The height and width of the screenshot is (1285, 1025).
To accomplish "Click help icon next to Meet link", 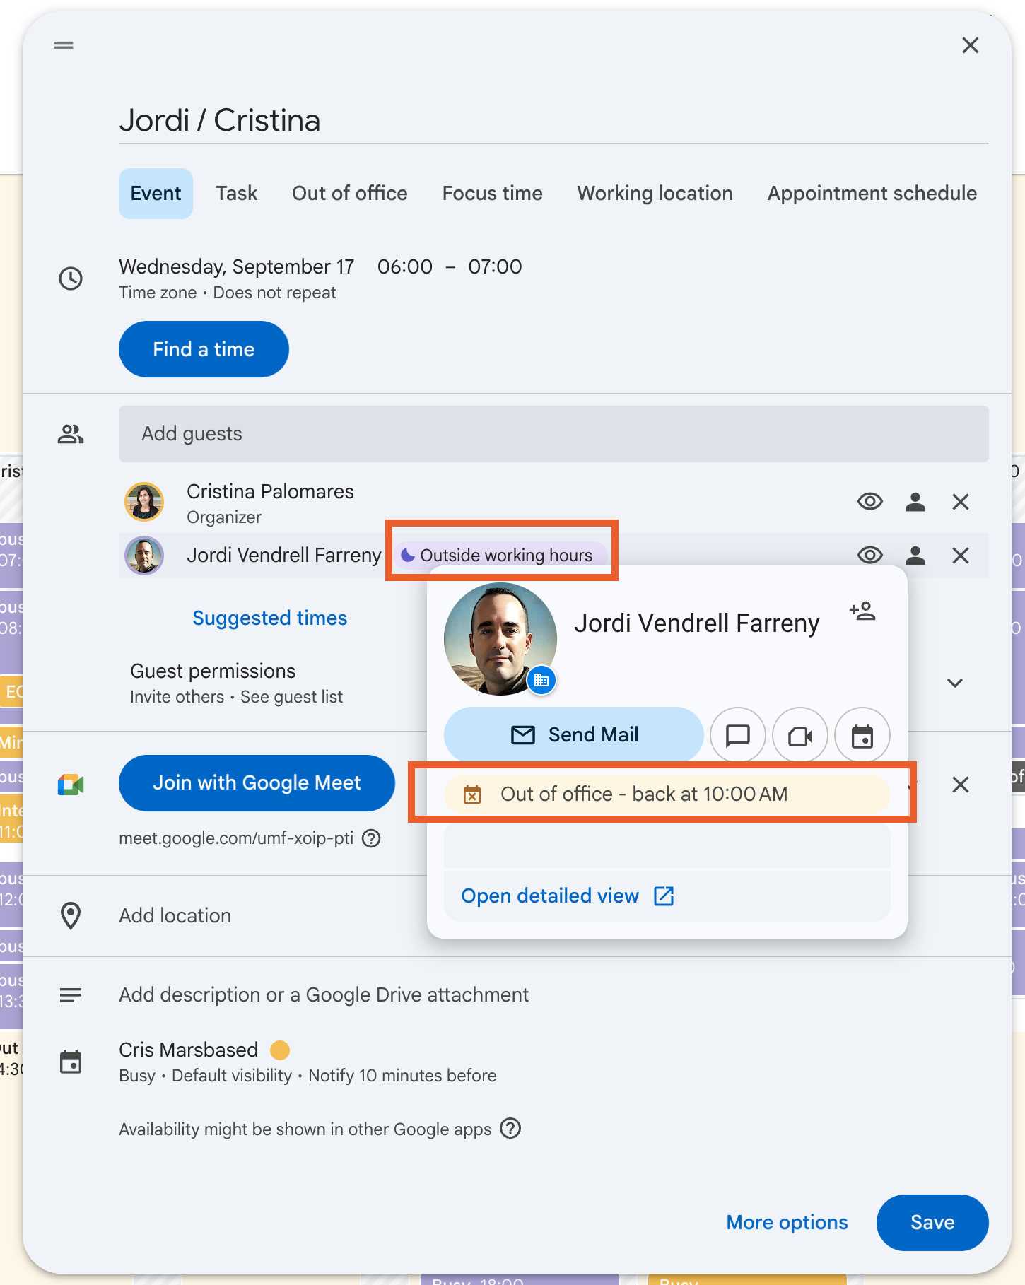I will pos(371,838).
